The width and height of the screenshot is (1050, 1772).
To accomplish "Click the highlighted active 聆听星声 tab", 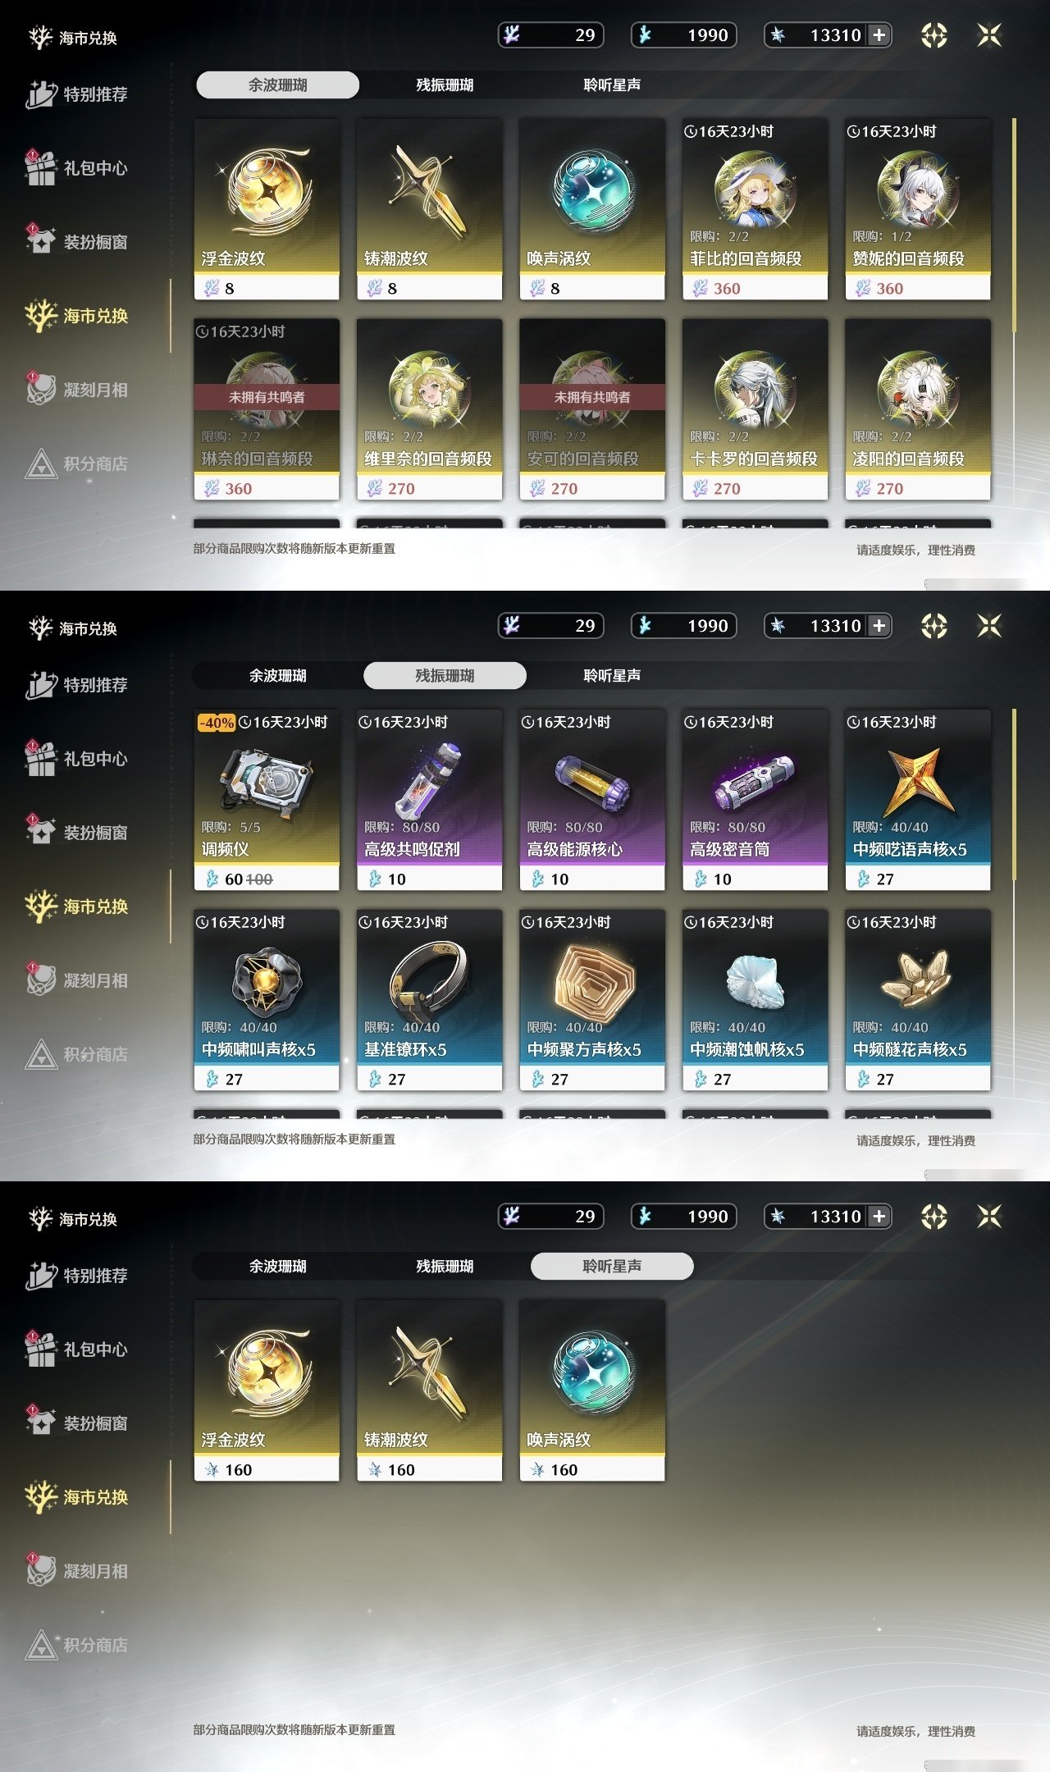I will pos(612,1266).
